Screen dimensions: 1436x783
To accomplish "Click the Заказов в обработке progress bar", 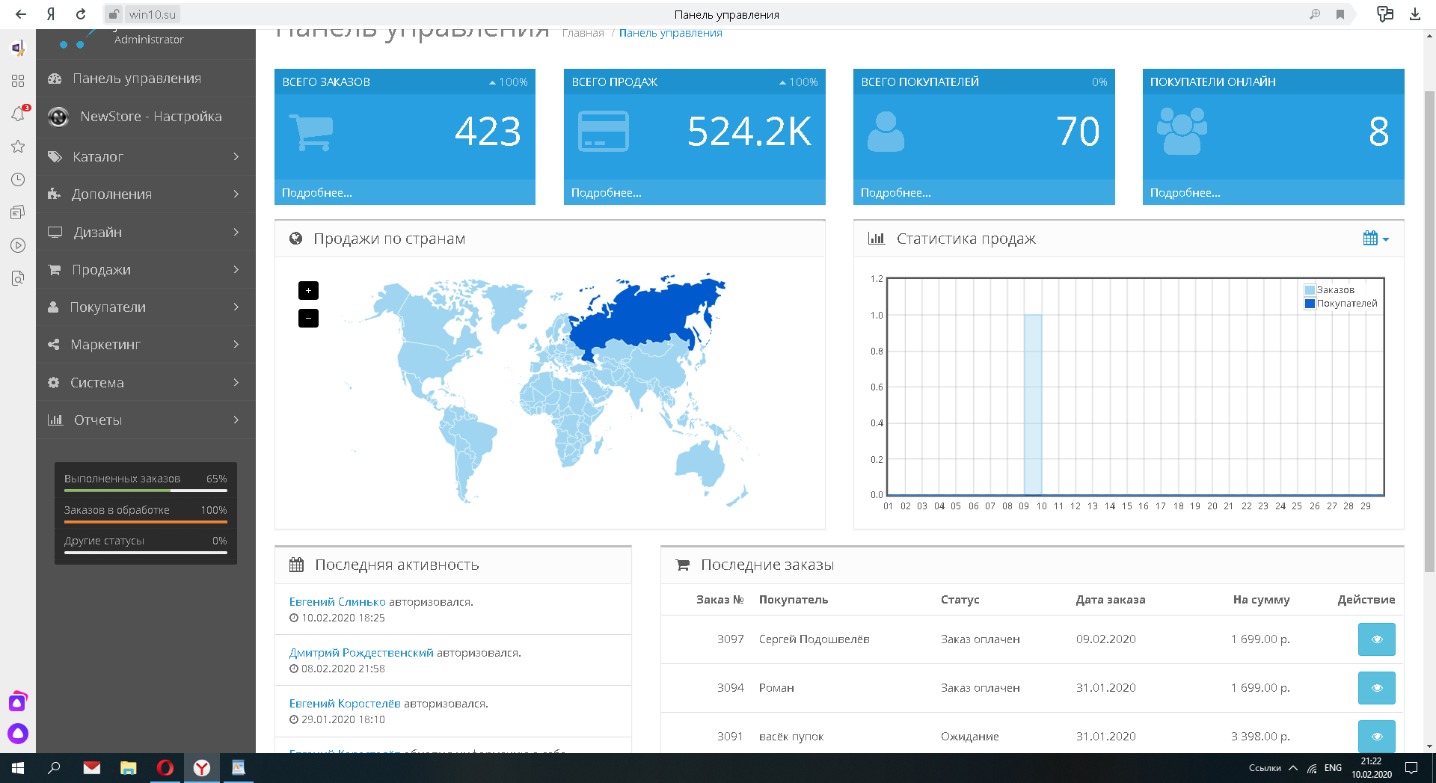I will click(146, 521).
